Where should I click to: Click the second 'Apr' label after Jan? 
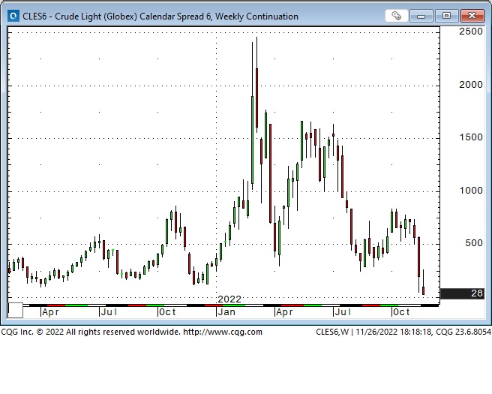click(x=284, y=312)
